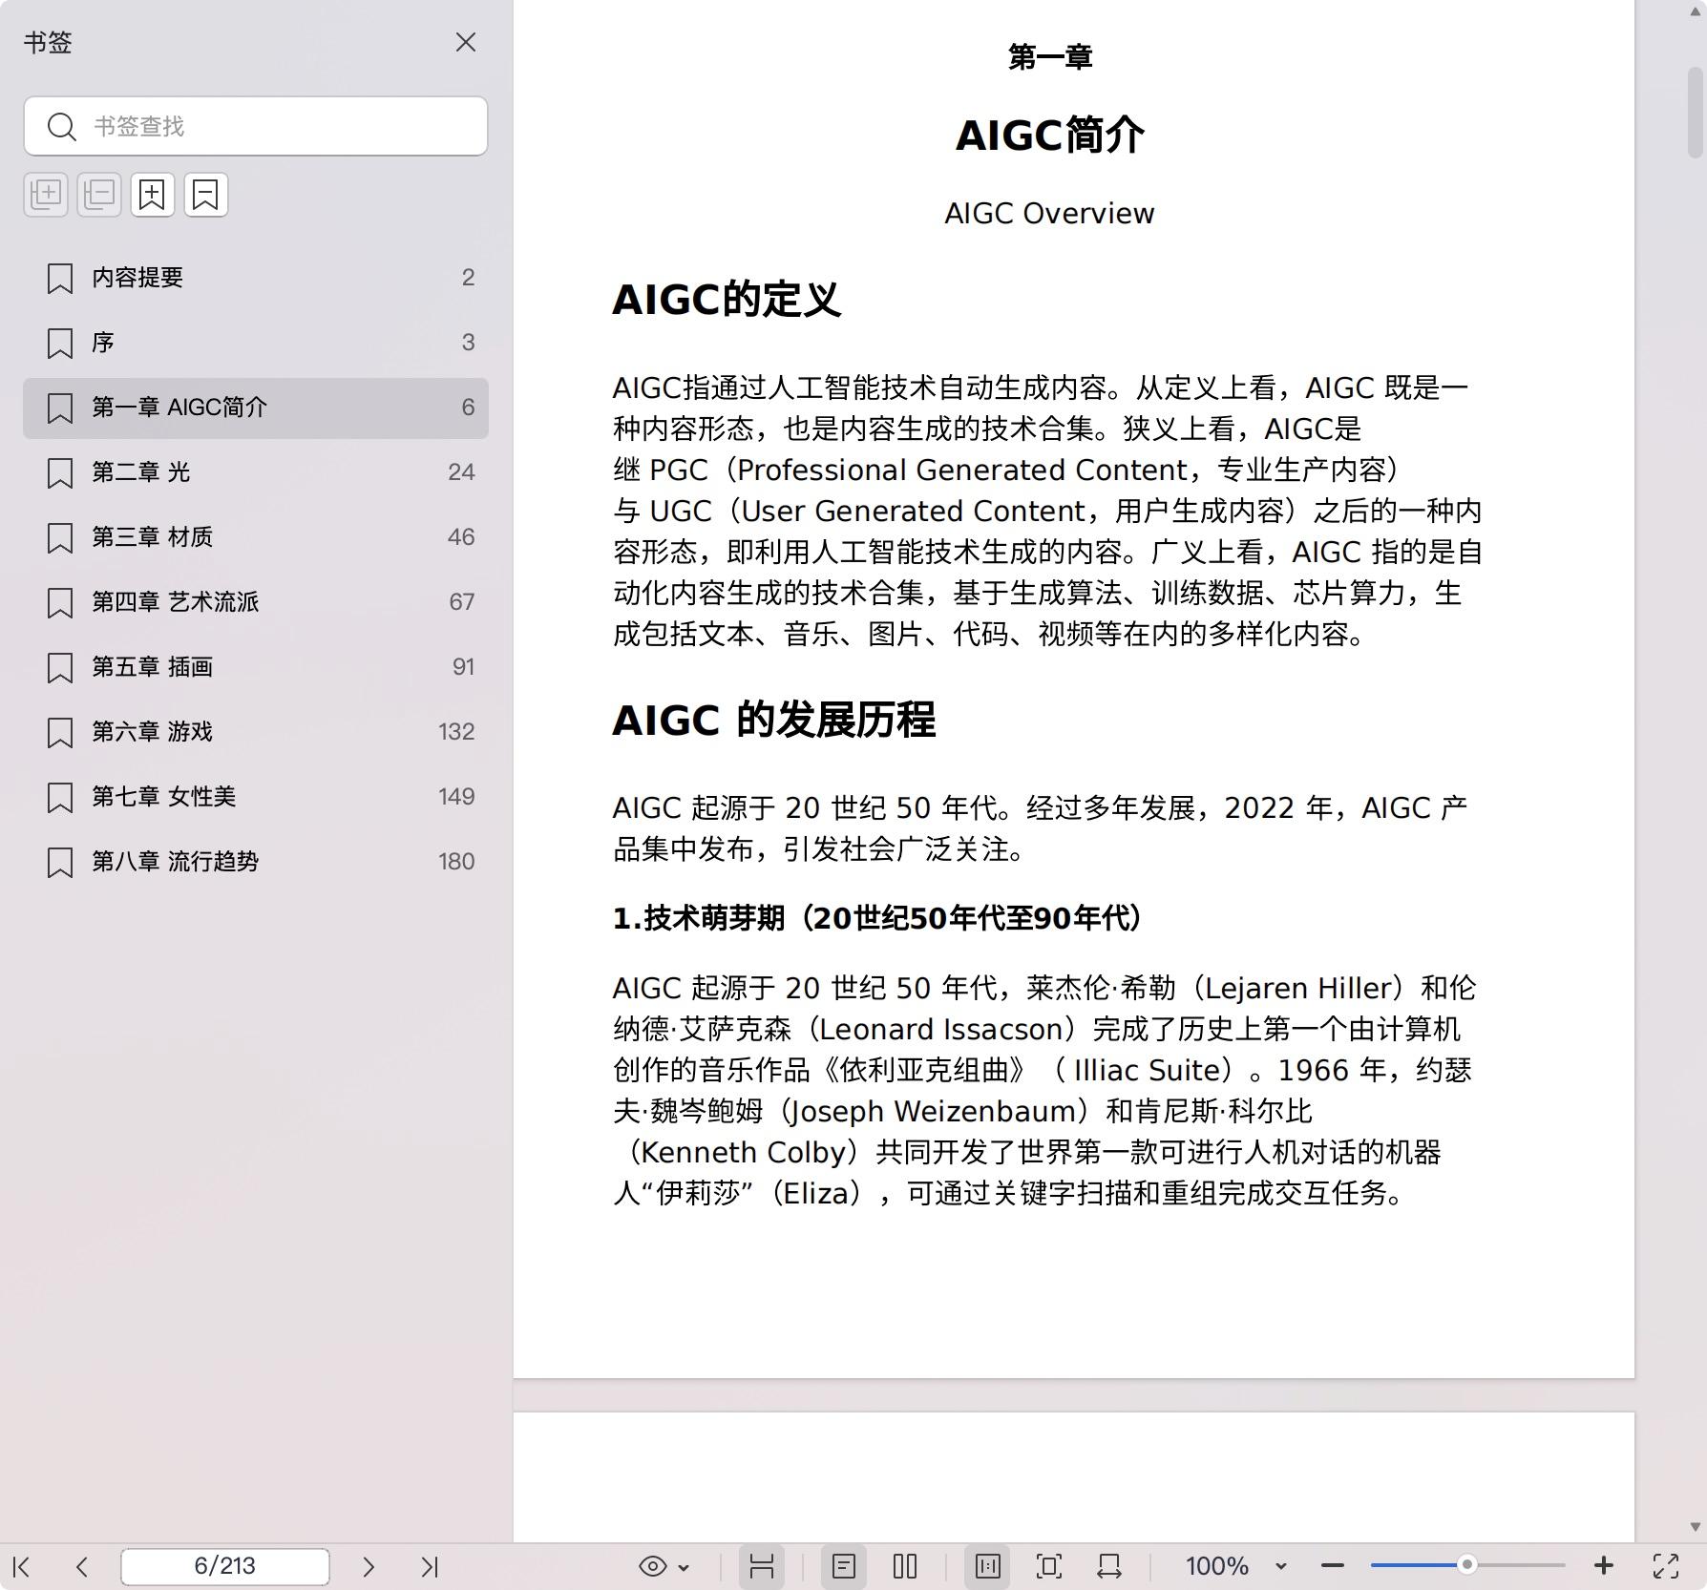Click bookmark icon beside 第五章 插画

(60, 668)
